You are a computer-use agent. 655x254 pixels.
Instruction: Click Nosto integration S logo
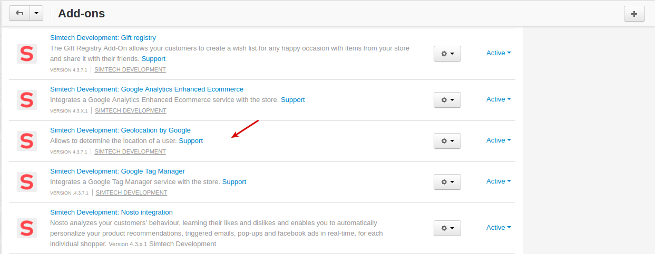click(27, 228)
